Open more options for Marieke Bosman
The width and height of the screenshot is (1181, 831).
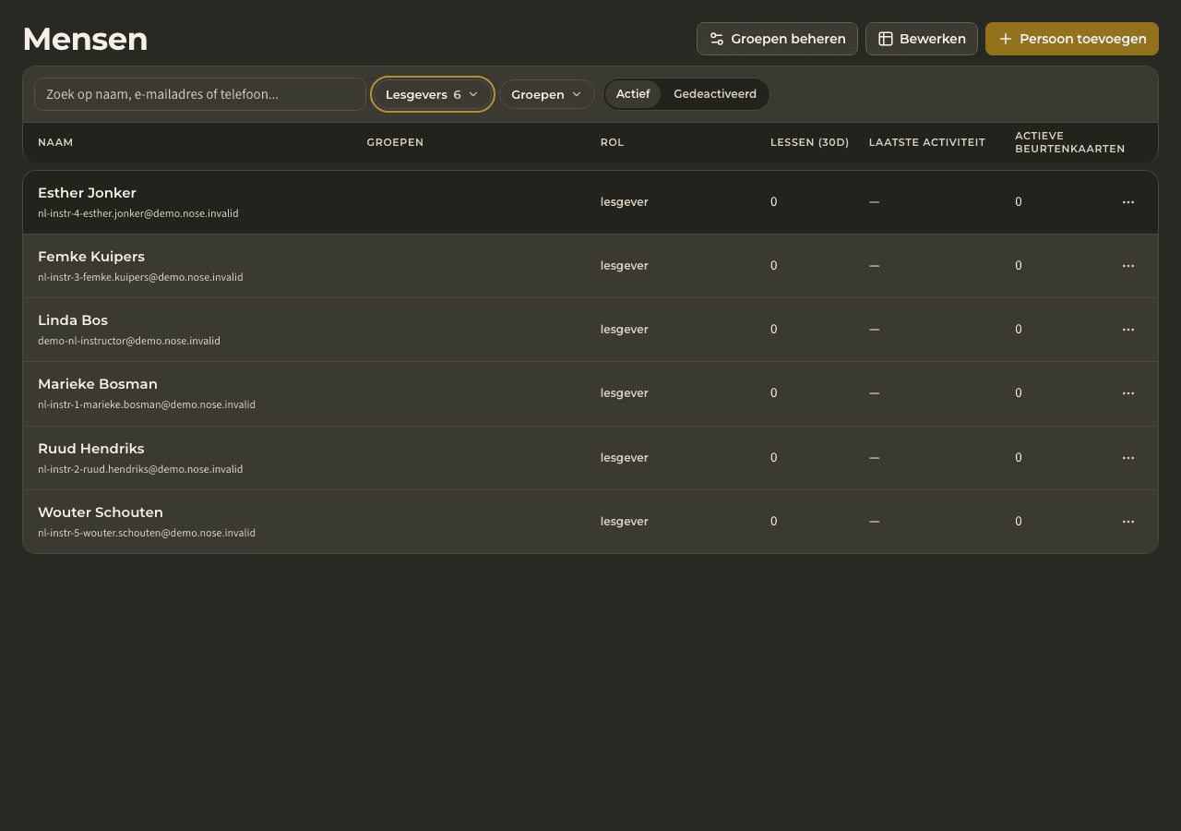(1127, 393)
